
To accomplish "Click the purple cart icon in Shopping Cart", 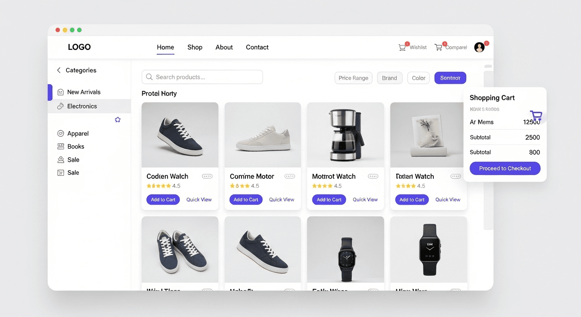I will (536, 115).
